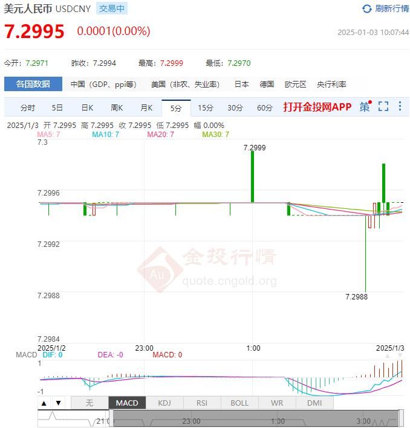
Task: Switch to the 日K chart tab
Action: point(87,108)
